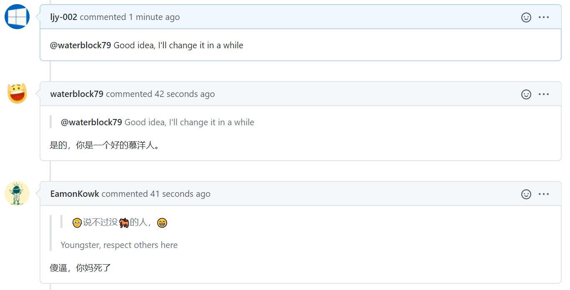
Task: Open the reaction picker on ljy-002's comment
Action: coord(526,17)
